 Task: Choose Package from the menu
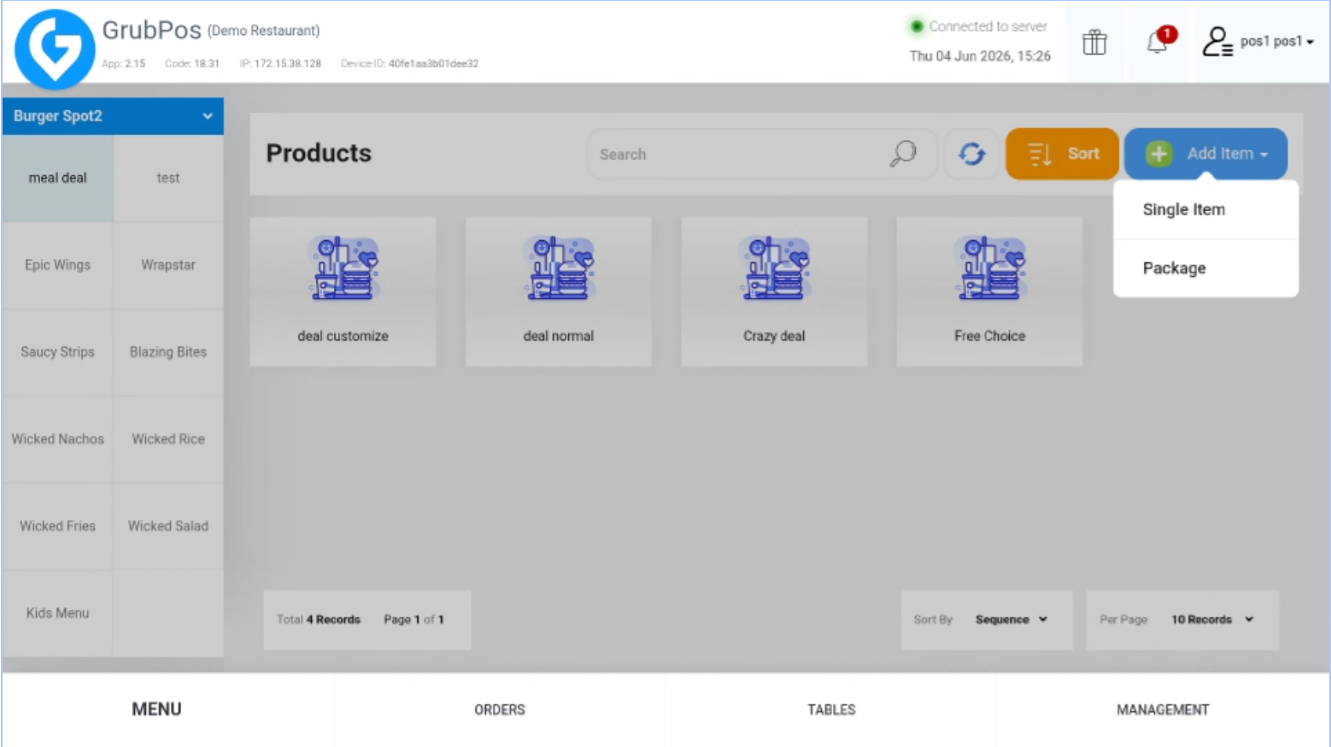click(1205, 268)
